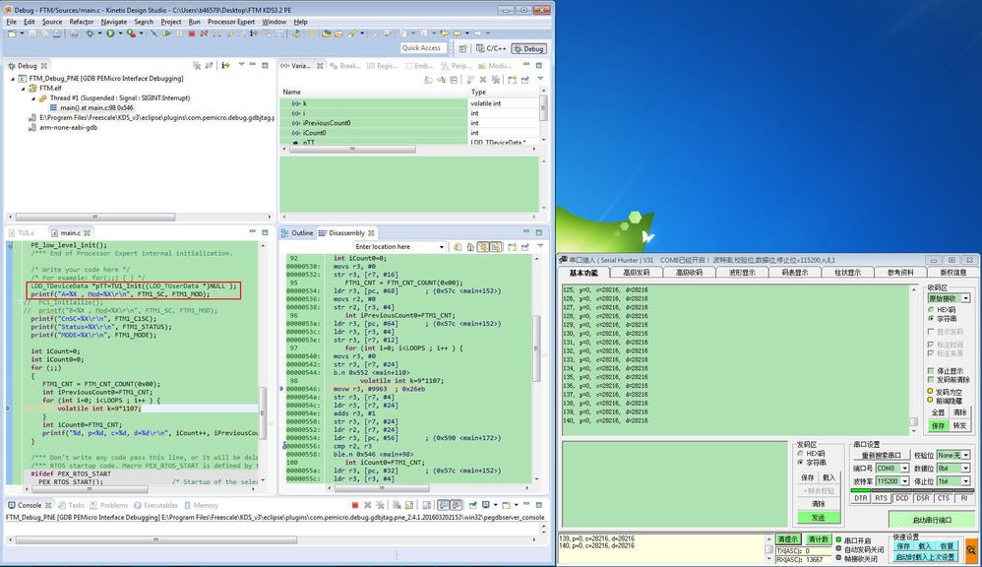Toggle Instruction Stepping Mode icon in main toolbar
Screen dimensions: 982x567
coord(254,33)
